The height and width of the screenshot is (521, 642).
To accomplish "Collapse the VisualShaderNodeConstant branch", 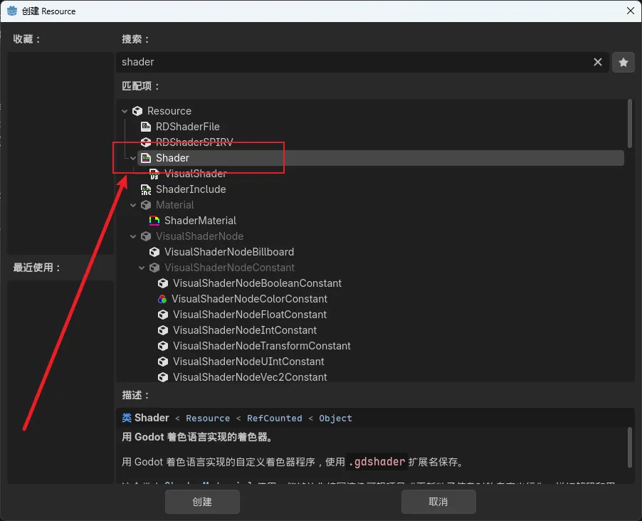I will pos(140,267).
